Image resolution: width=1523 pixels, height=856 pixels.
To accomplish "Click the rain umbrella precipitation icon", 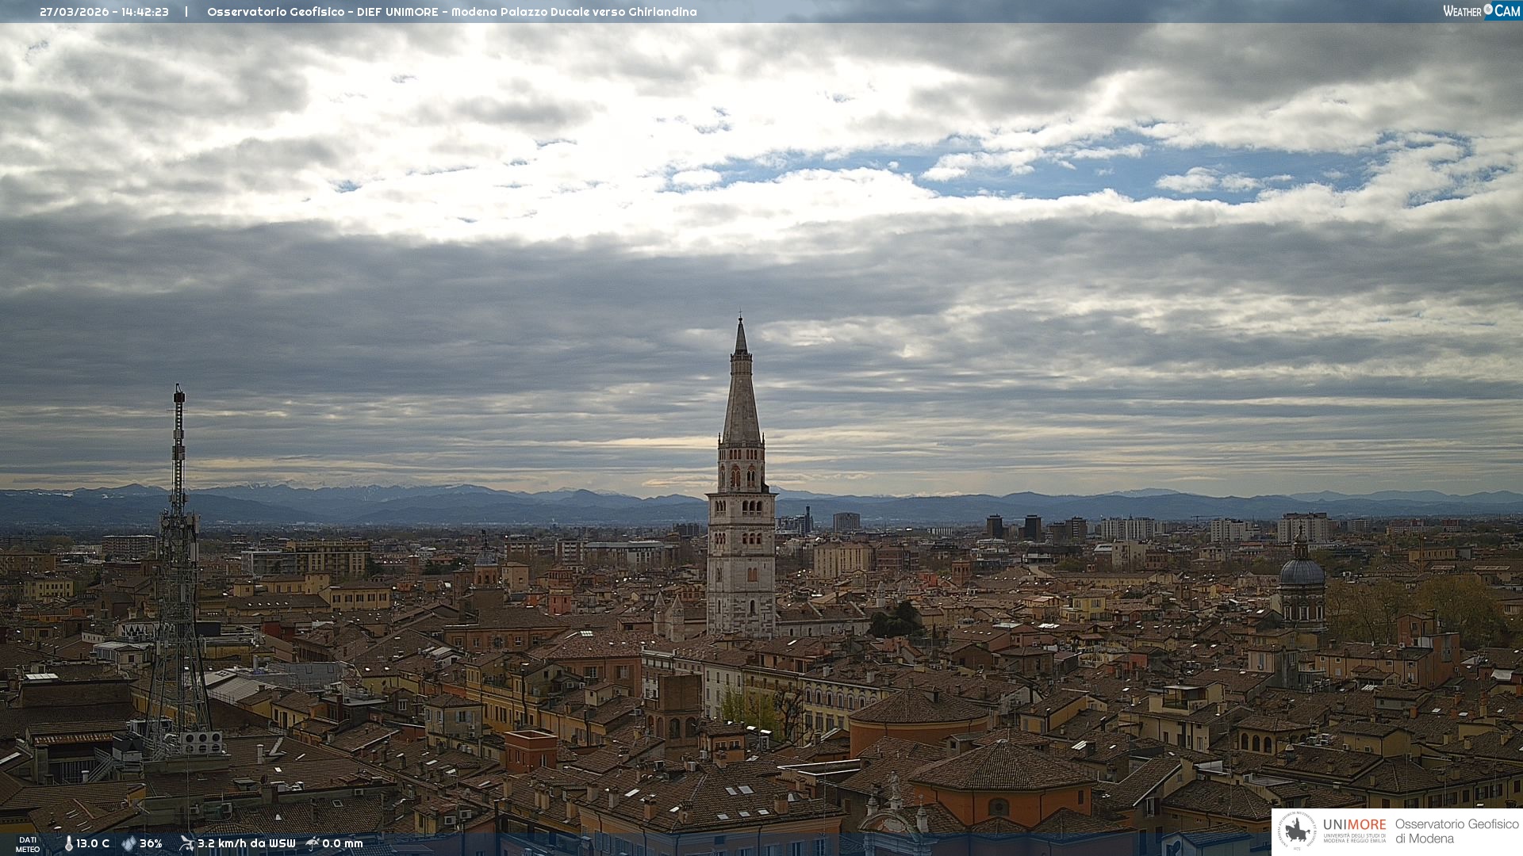I will 313,843.
